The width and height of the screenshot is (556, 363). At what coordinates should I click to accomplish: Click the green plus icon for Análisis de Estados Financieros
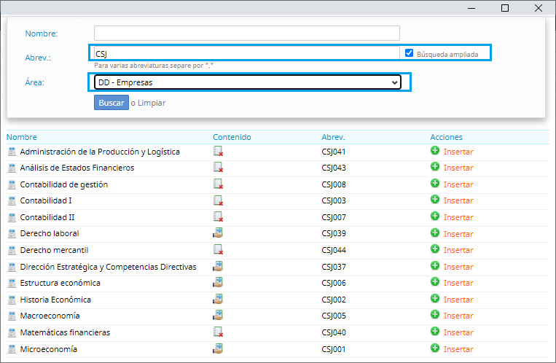pos(435,166)
